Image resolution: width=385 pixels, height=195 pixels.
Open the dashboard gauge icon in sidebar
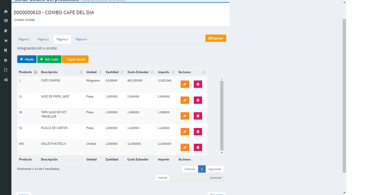6,11
